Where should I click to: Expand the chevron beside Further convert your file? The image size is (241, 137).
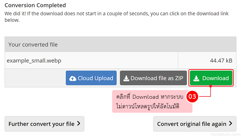coord(79,124)
